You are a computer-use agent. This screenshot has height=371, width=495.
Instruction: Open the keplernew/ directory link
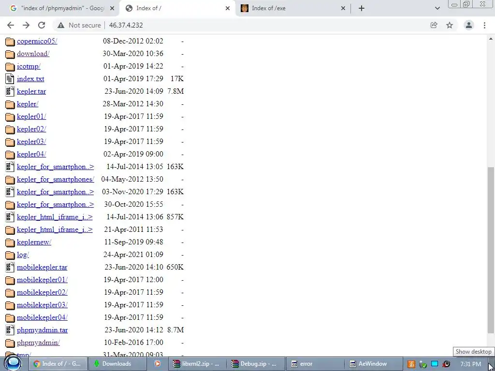[x=34, y=242]
